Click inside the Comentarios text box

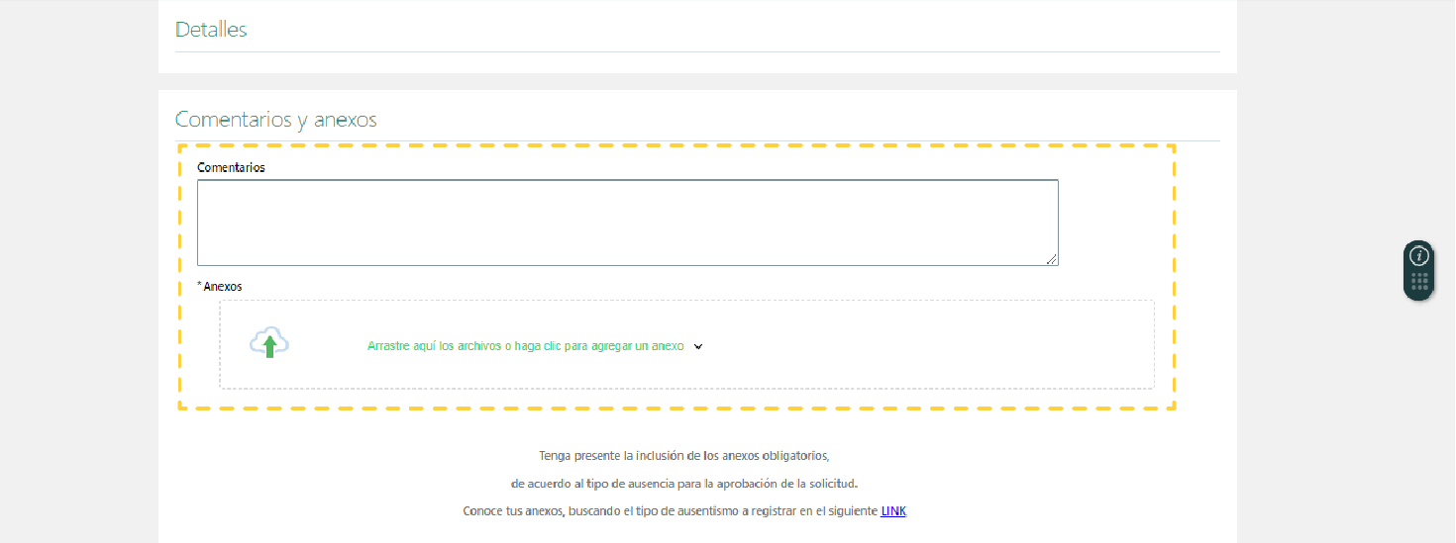[627, 223]
